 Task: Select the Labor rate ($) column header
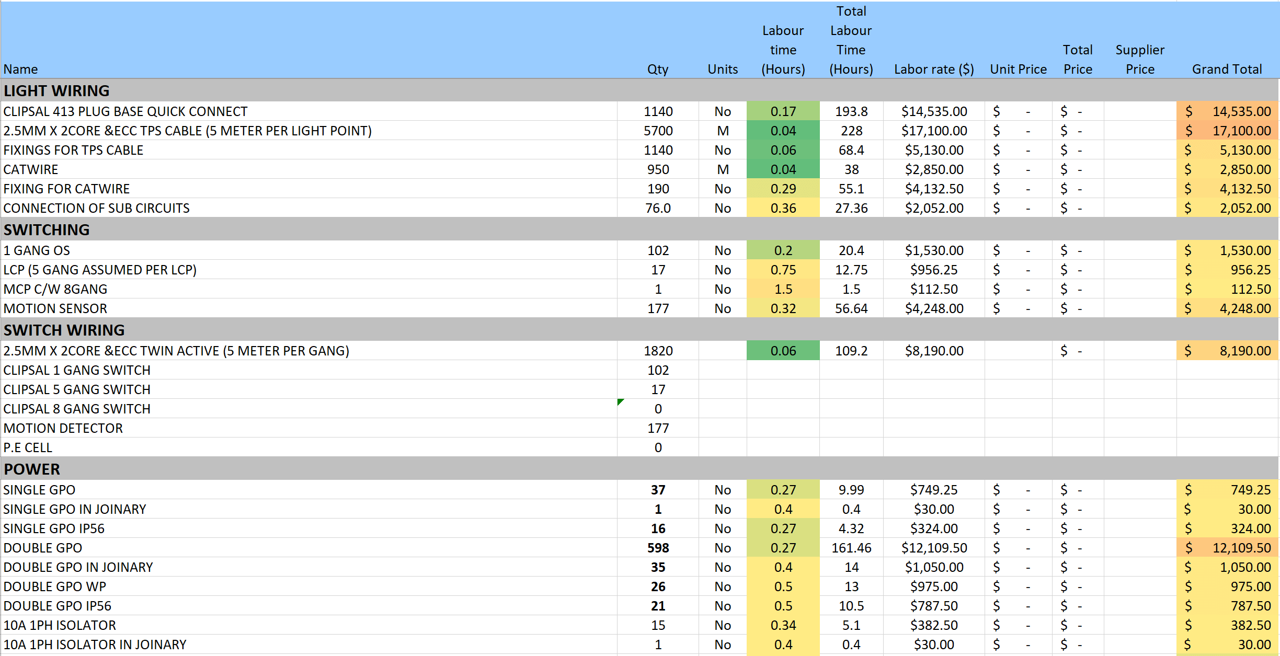[933, 69]
